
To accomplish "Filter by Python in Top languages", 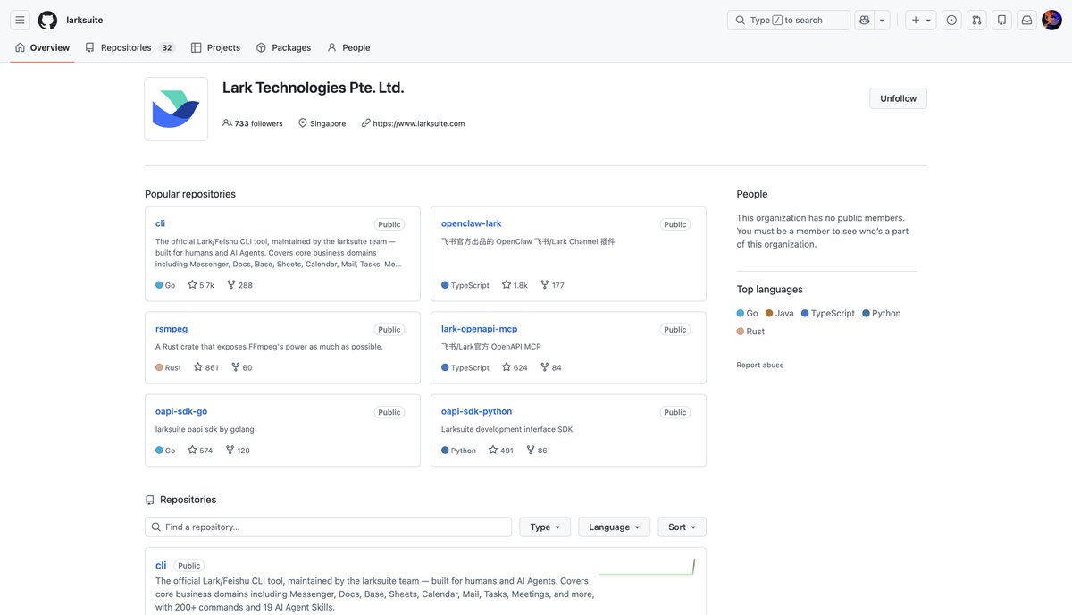I will pos(881,313).
